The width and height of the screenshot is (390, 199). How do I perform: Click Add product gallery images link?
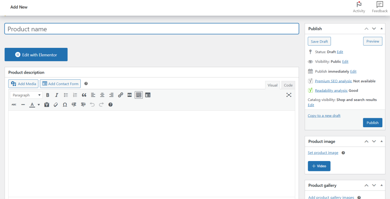point(331,197)
